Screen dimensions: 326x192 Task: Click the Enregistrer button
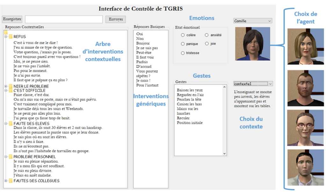pyautogui.click(x=12, y=19)
